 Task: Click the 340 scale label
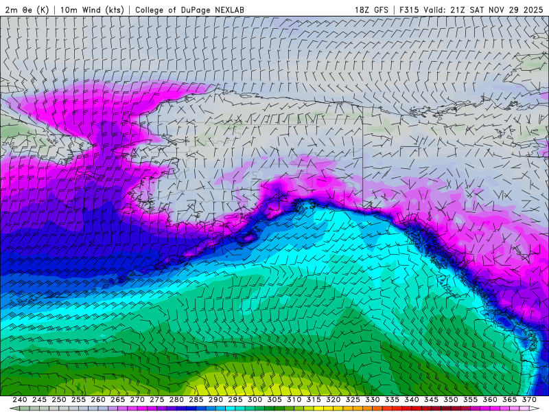click(412, 400)
